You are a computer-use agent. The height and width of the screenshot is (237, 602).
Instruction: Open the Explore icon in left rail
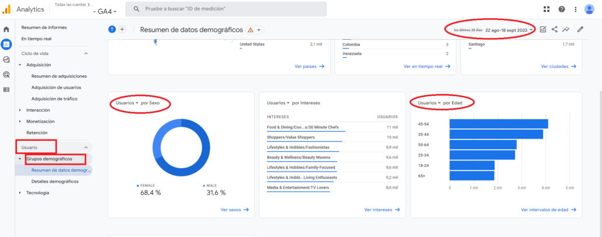6,60
